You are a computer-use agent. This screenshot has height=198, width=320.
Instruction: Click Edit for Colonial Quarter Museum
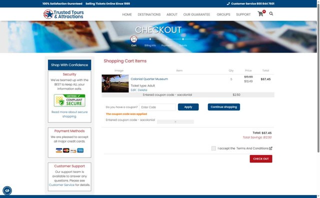[x=133, y=90]
